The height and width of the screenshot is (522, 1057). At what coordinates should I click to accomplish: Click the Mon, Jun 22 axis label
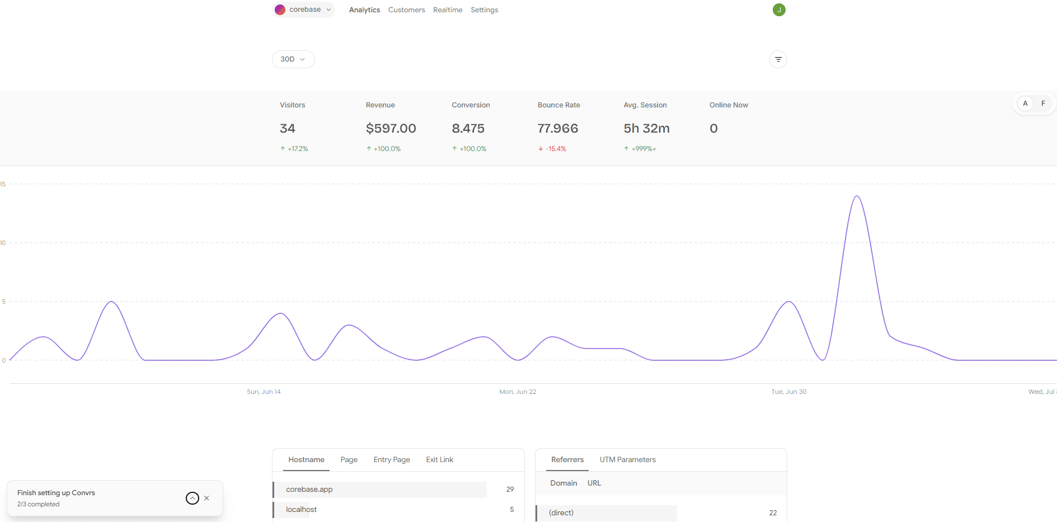tap(518, 392)
